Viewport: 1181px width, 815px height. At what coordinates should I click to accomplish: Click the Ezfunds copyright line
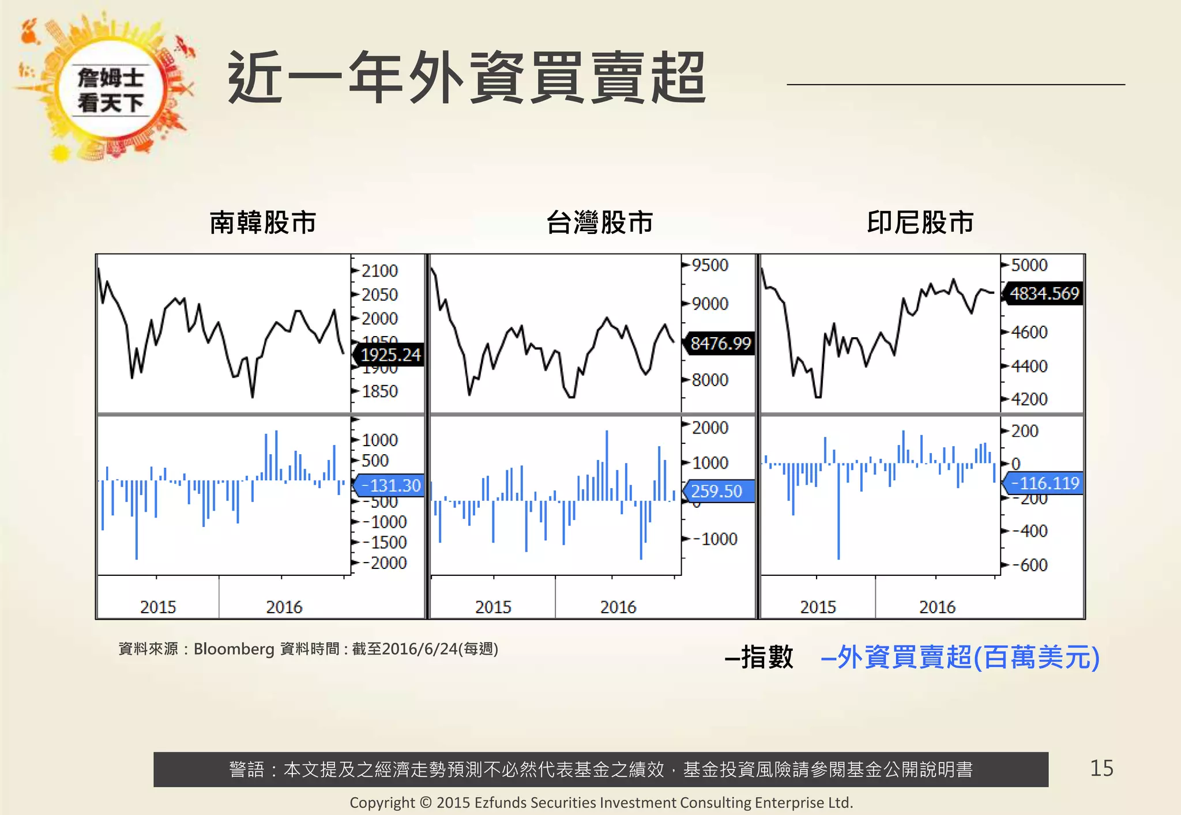601,802
